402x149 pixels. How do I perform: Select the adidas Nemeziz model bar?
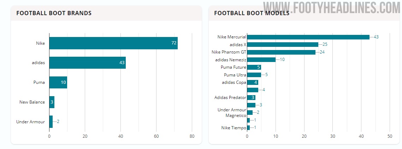click(261, 60)
